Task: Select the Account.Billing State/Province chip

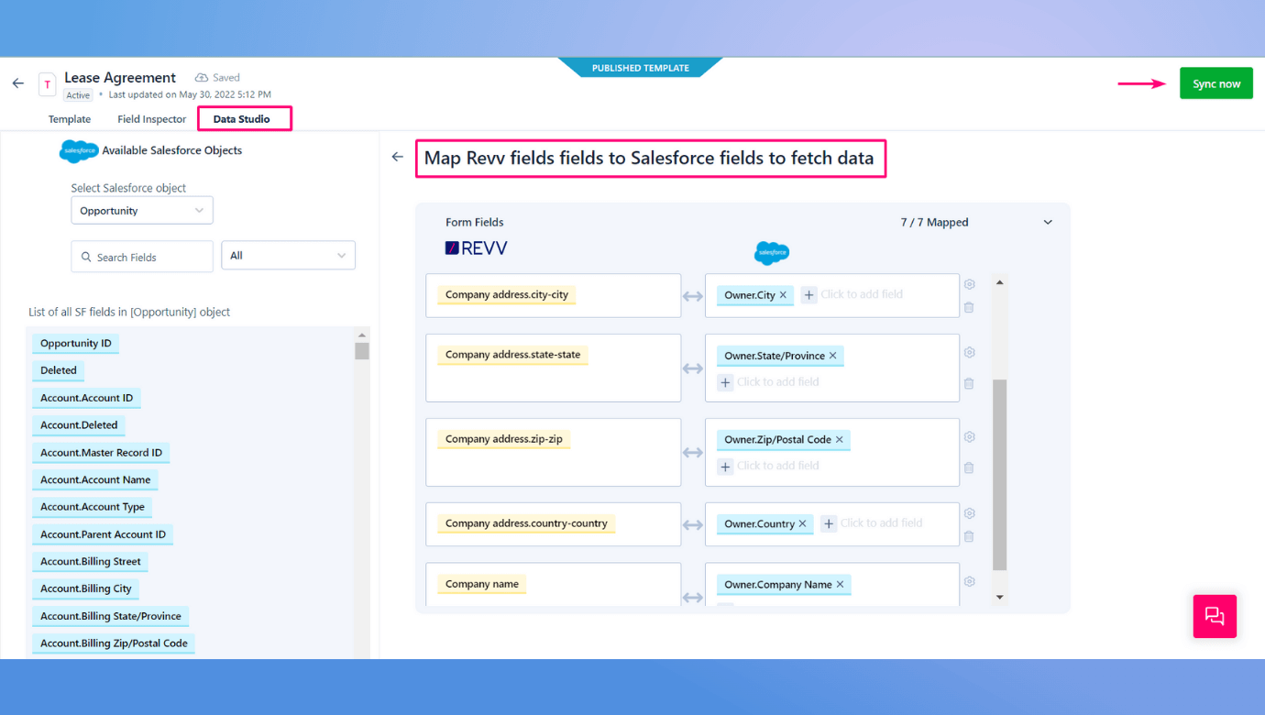Action: coord(111,616)
